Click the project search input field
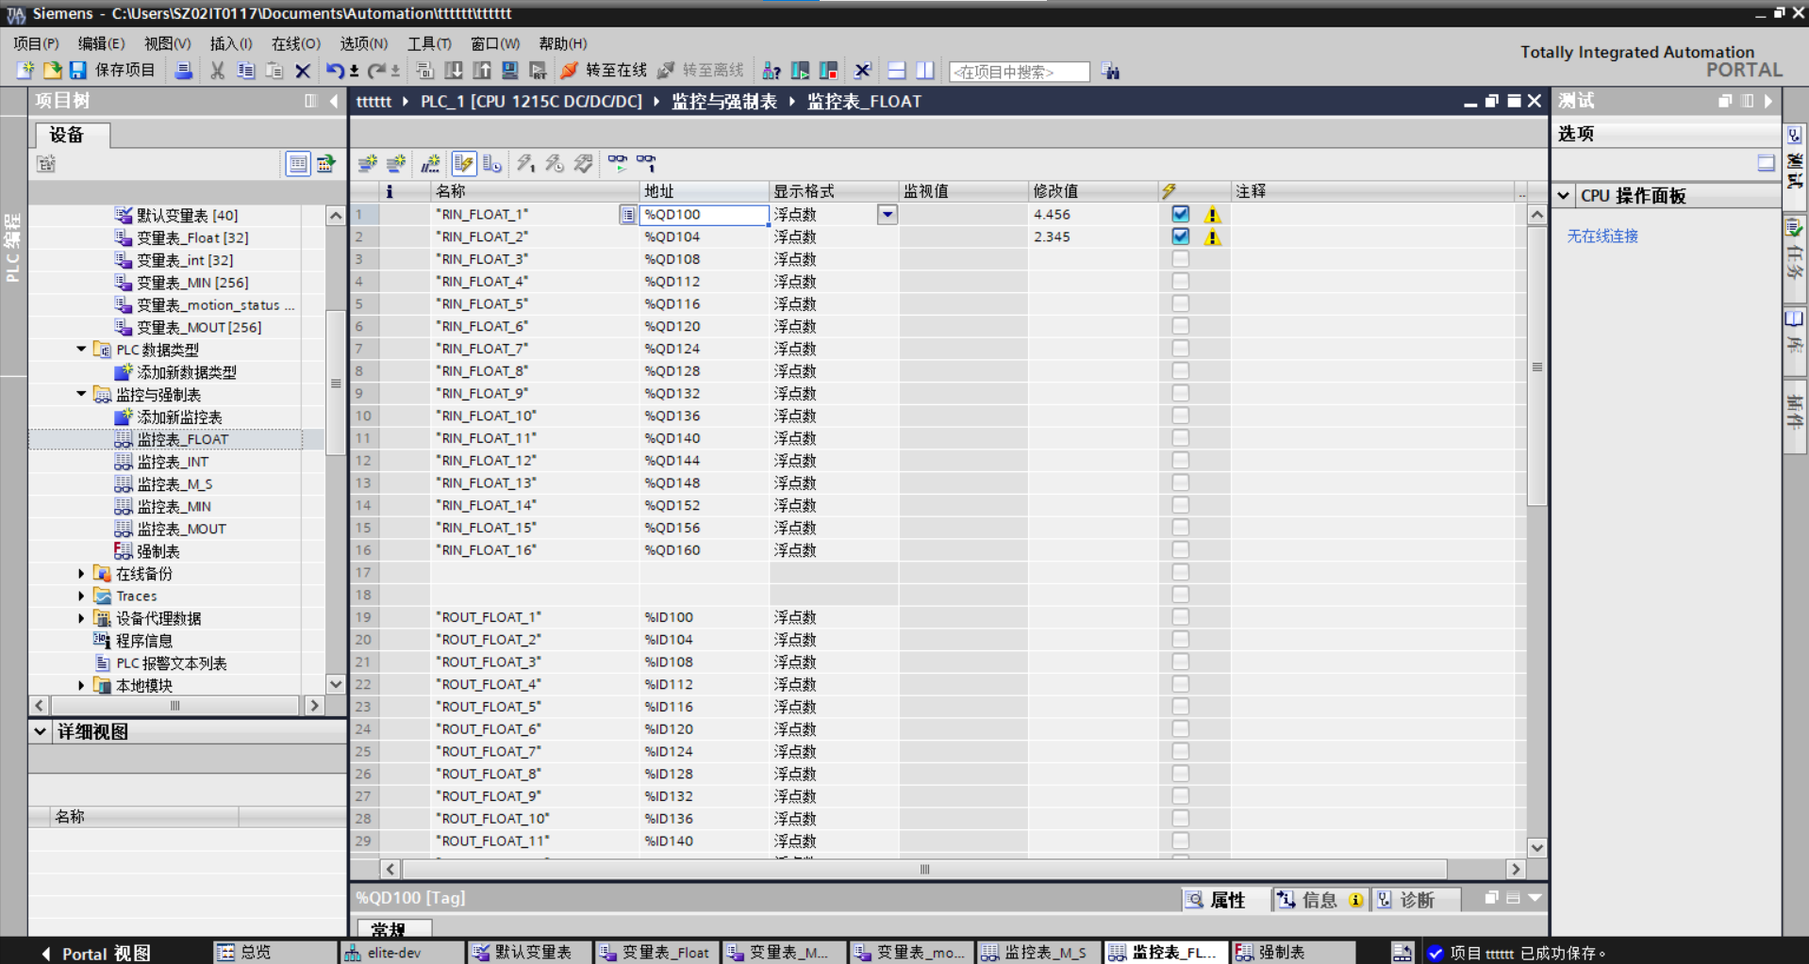 click(1019, 72)
